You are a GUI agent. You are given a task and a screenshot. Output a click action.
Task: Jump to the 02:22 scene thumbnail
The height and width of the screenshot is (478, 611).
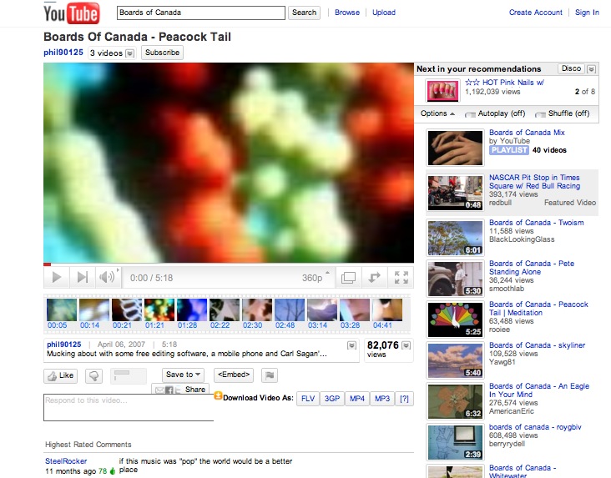tap(225, 309)
